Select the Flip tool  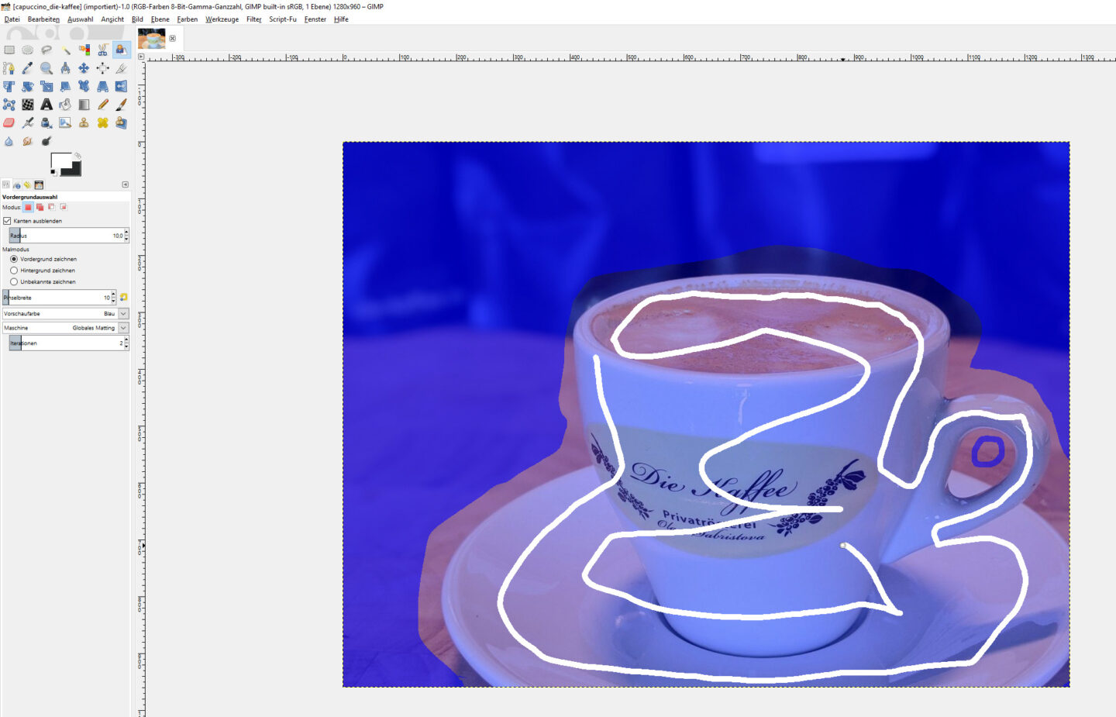click(121, 86)
